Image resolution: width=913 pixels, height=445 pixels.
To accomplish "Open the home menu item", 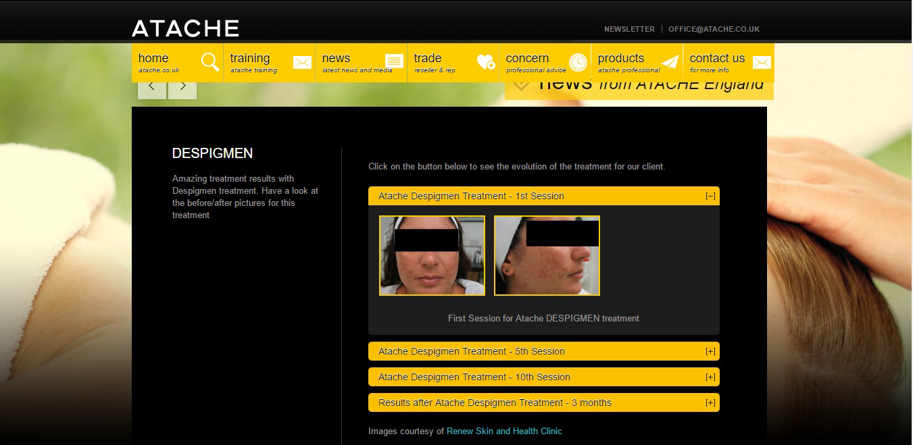I will pyautogui.click(x=177, y=62).
